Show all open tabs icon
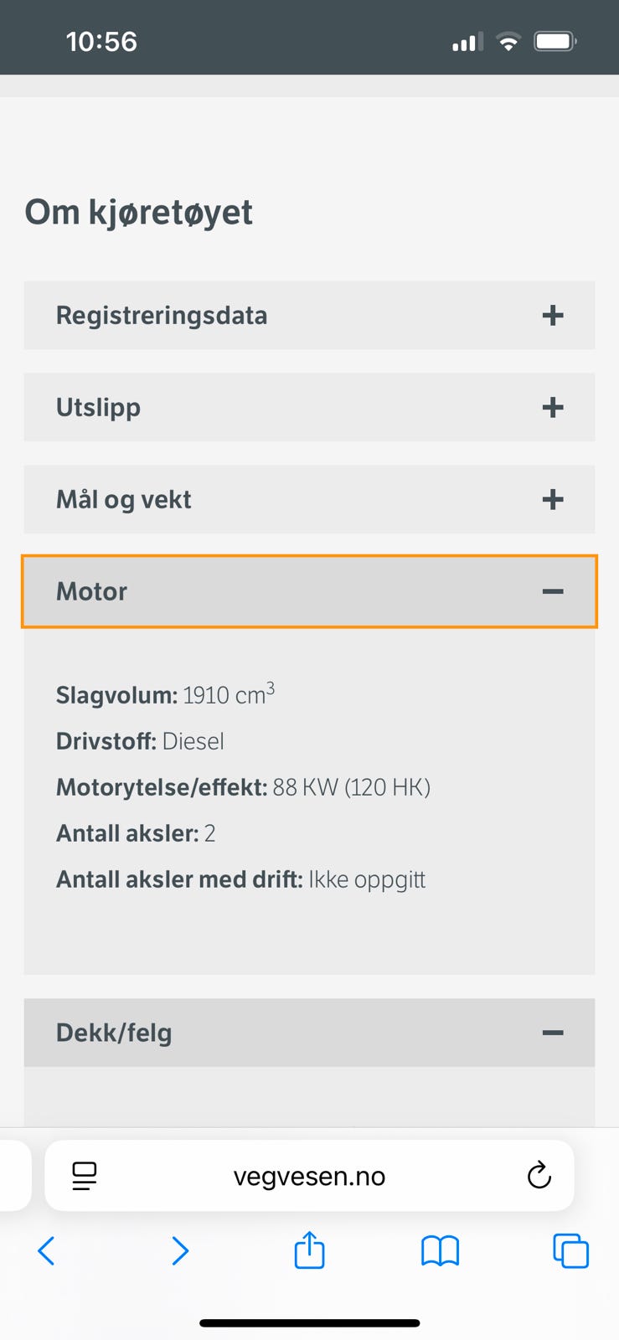 (570, 1251)
